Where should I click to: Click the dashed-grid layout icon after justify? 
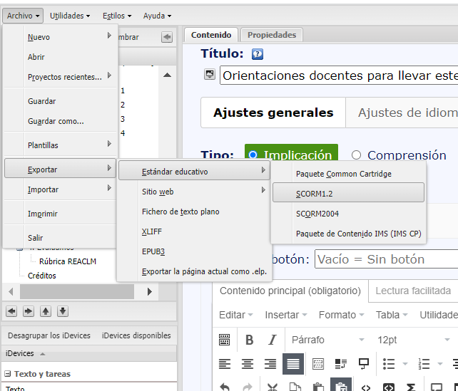pos(317,364)
